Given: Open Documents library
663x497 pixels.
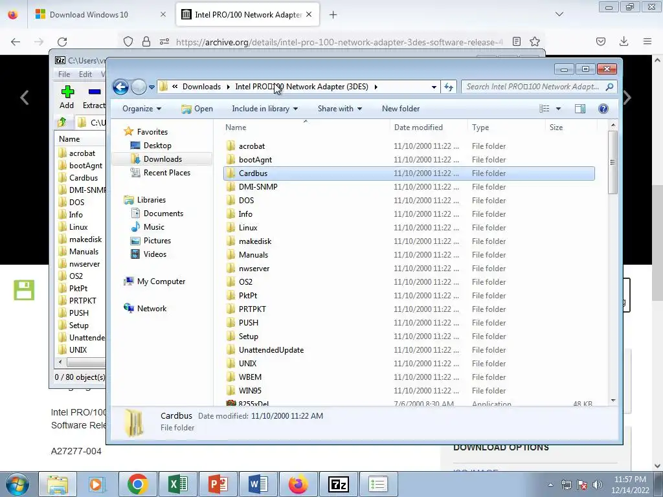Looking at the screenshot, I should click(x=163, y=214).
